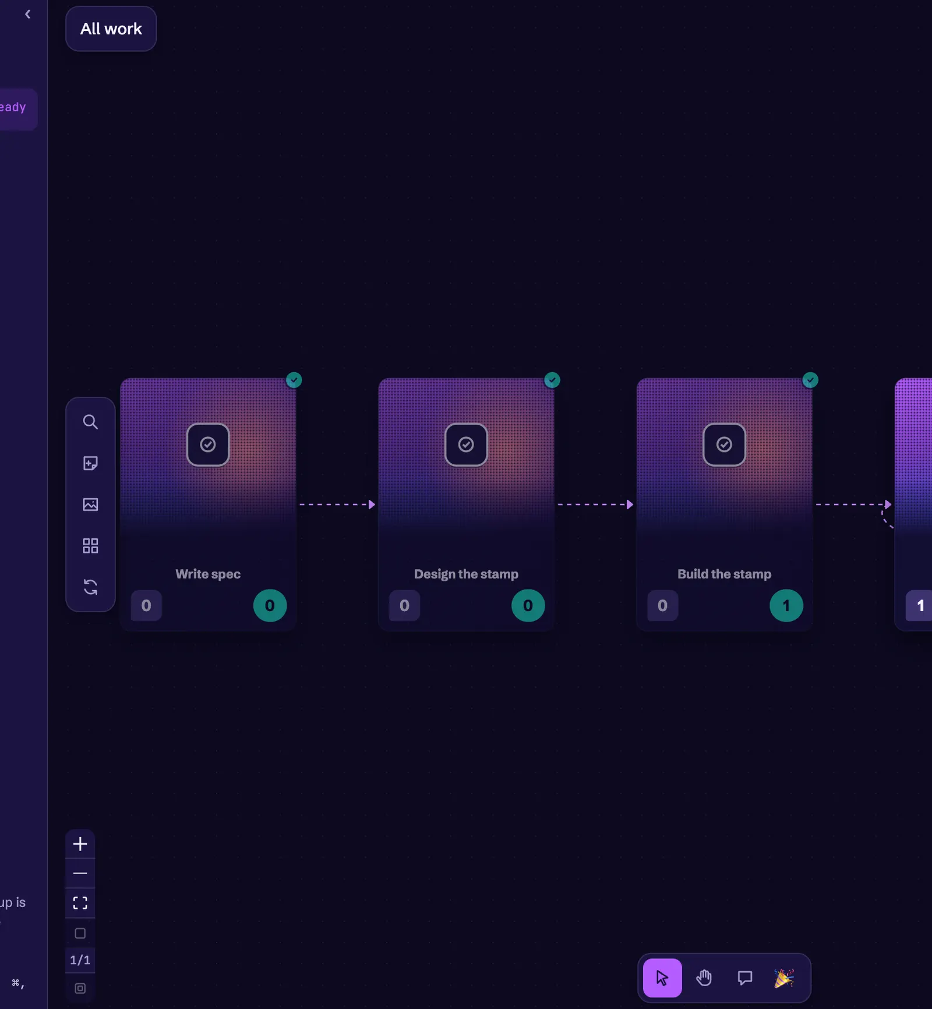
Task: Click the gray 0 counter on Write spec
Action: click(146, 606)
